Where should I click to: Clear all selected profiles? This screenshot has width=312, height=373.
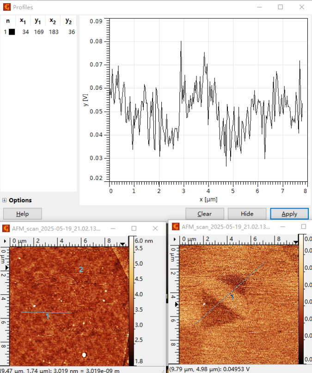click(204, 214)
